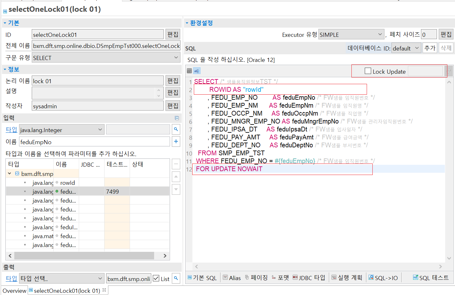Open the SQL 테스트 tab

point(431,278)
